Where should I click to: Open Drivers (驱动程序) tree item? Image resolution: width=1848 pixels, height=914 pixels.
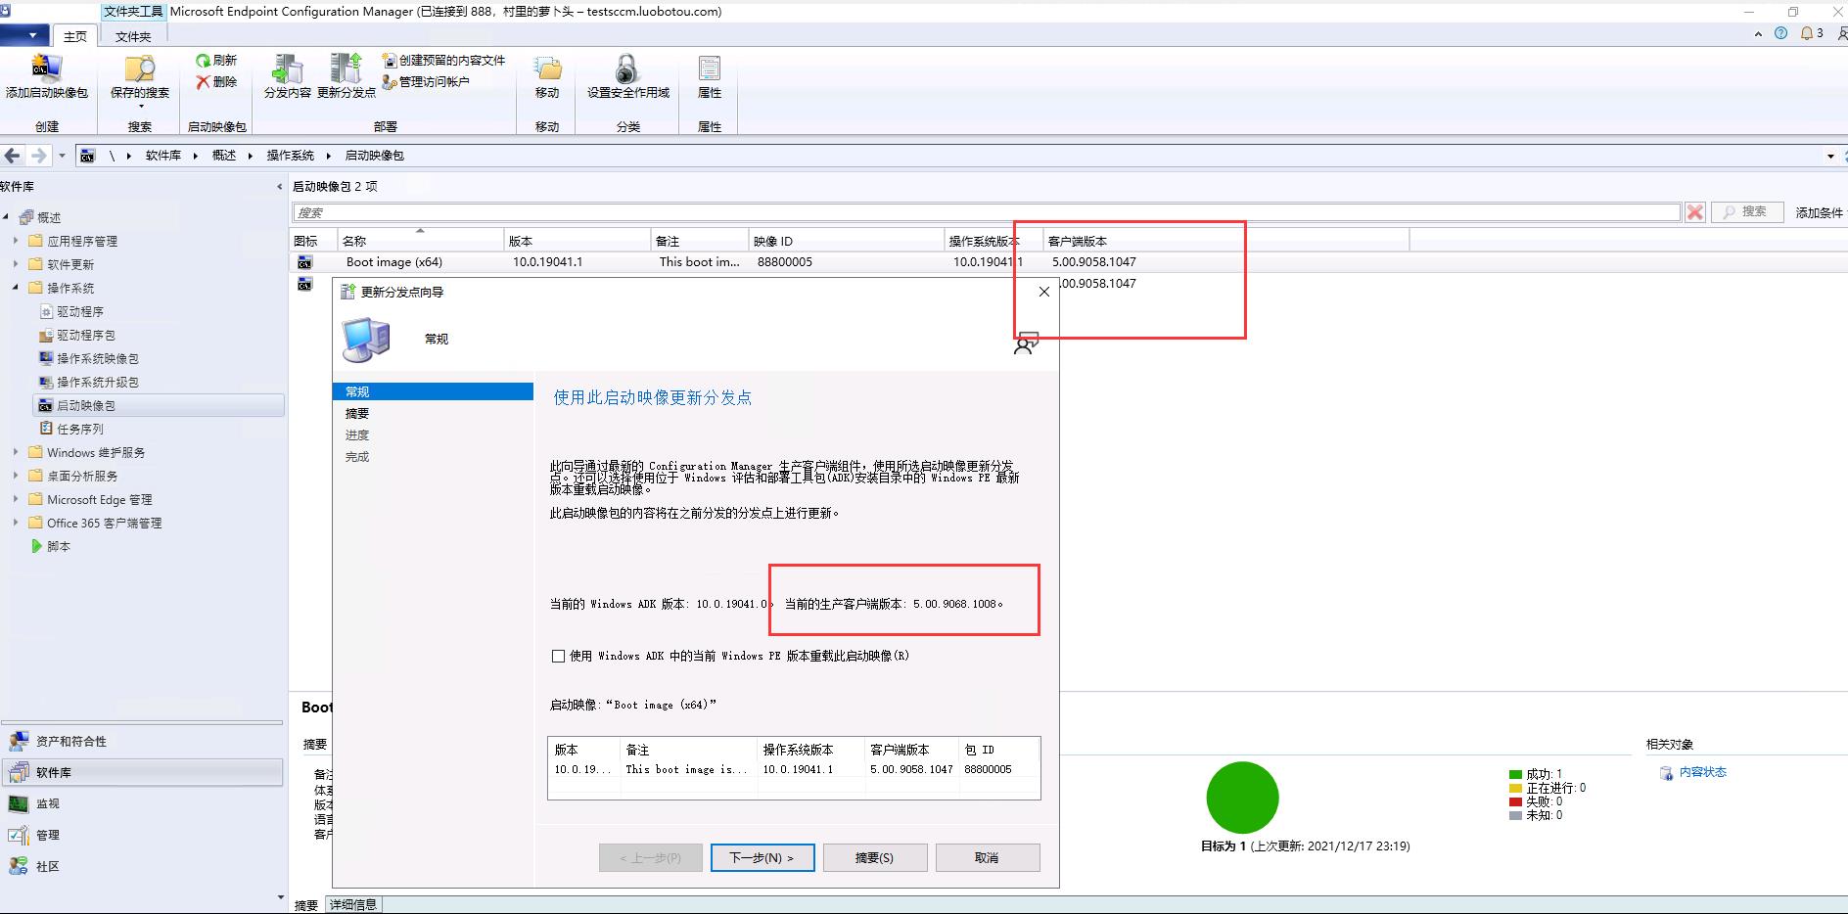click(79, 311)
